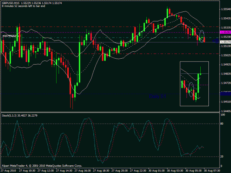The width and height of the screenshot is (231, 173).
Task: Click the 27 Aug 18:30 time label
Action: [x=101, y=171]
